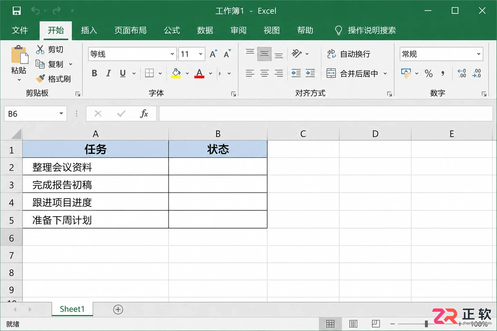
Task: Decrease font size with the smaller A
Action: [227, 54]
